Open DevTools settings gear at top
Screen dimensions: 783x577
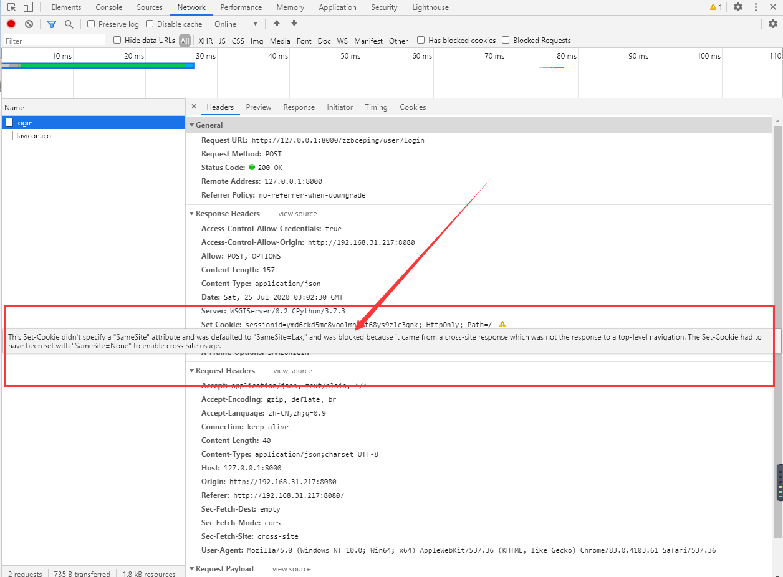click(x=738, y=7)
